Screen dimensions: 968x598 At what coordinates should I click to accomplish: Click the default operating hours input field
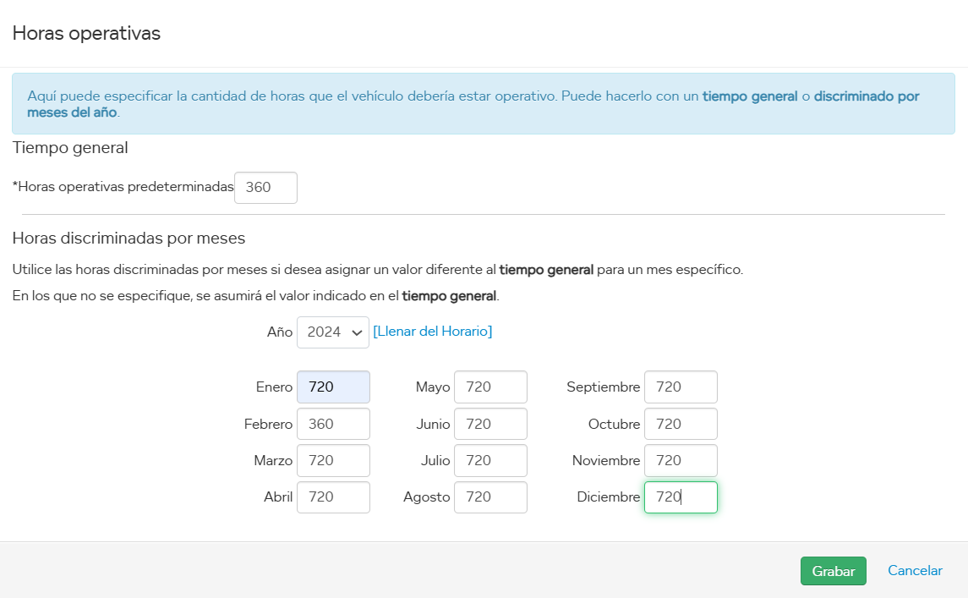pyautogui.click(x=265, y=188)
